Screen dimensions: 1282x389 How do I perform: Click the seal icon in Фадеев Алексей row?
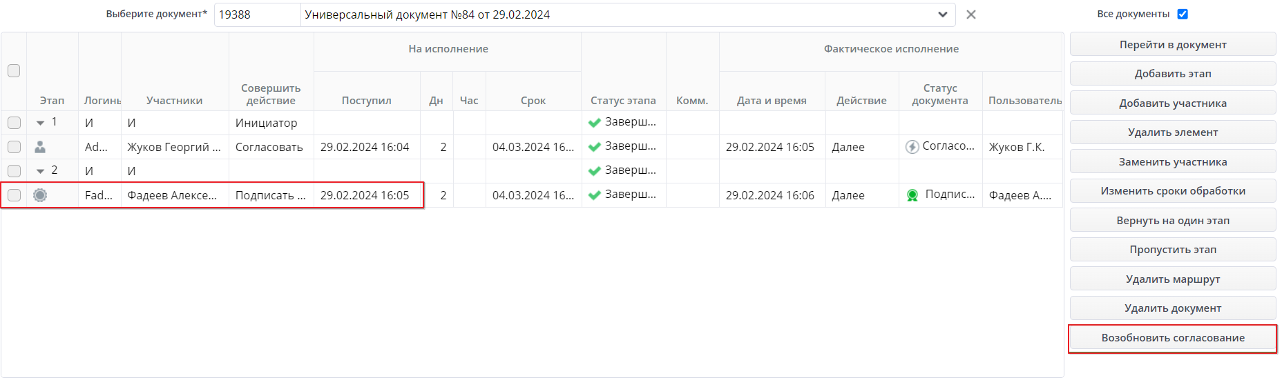40,195
